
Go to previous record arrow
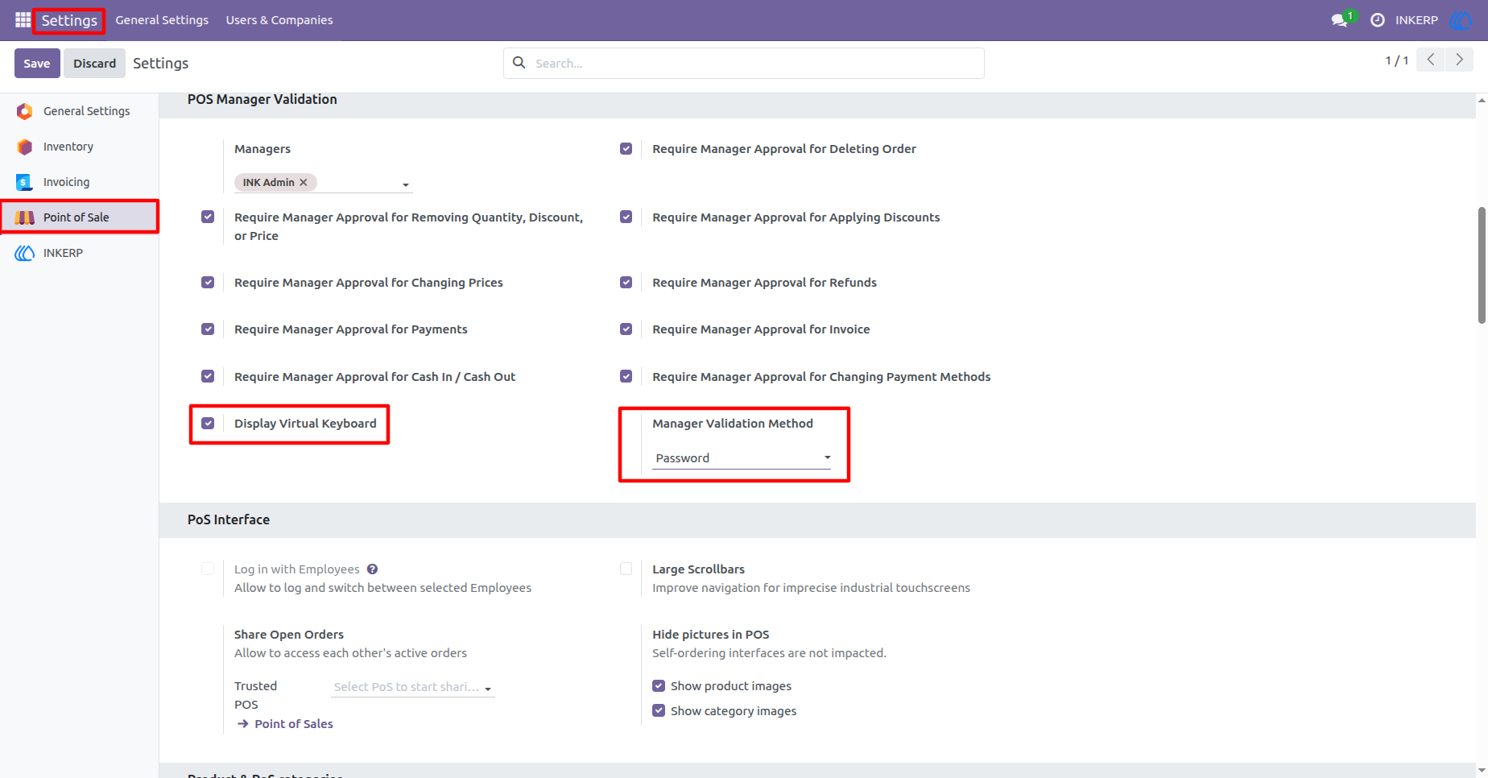click(x=1431, y=60)
